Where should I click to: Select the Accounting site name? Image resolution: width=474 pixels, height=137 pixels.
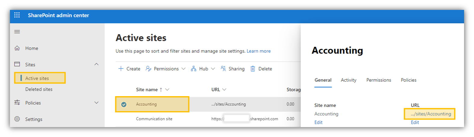coord(146,104)
